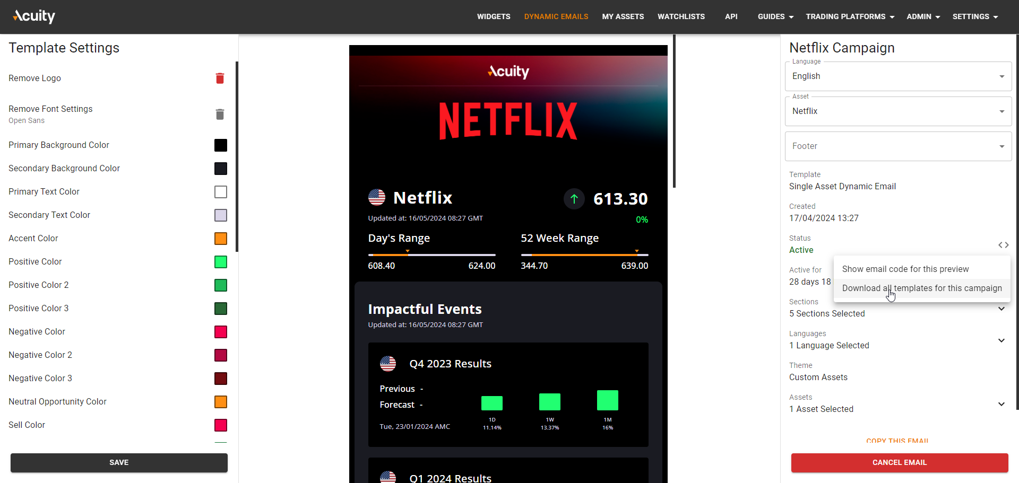Click the Remove Logo label
Image resolution: width=1019 pixels, height=483 pixels.
34,78
